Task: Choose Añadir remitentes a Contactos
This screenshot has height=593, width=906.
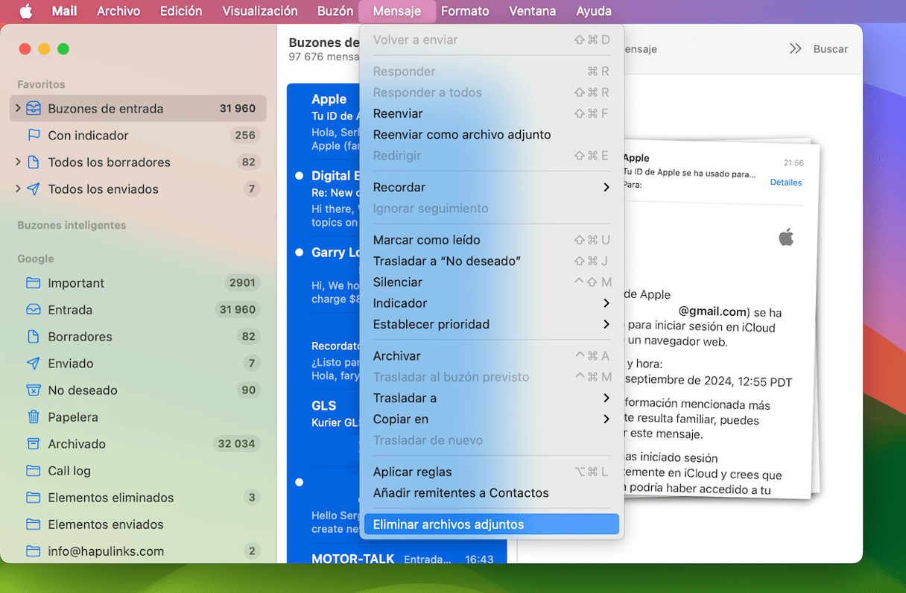Action: [492, 493]
